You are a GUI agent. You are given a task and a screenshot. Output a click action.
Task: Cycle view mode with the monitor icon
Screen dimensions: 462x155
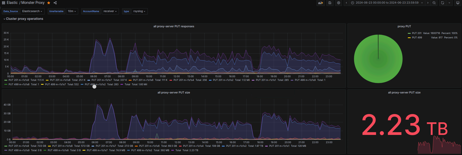pyautogui.click(x=458, y=3)
